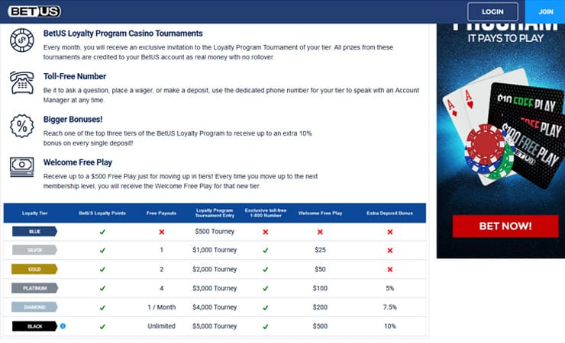The width and height of the screenshot is (565, 343).
Task: Click the playing cards banner image
Action: point(502,127)
